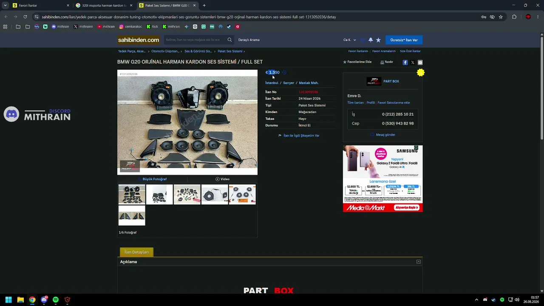Open the Ce K. account dropdown
This screenshot has width=544, height=306.
pyautogui.click(x=350, y=40)
